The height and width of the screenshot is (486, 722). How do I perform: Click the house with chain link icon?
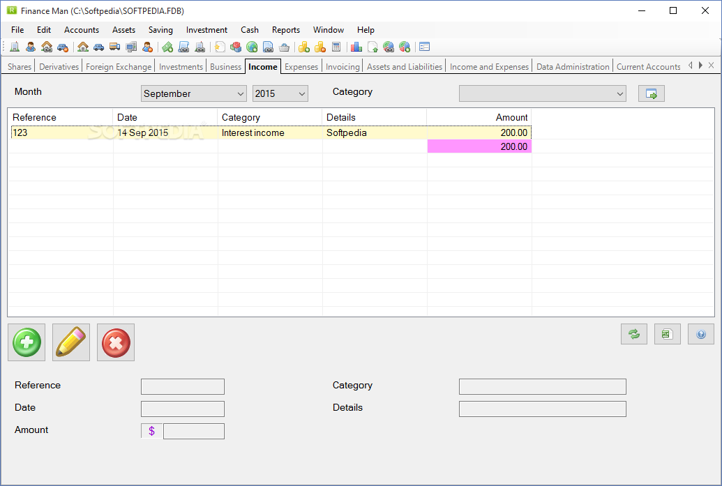[x=47, y=47]
